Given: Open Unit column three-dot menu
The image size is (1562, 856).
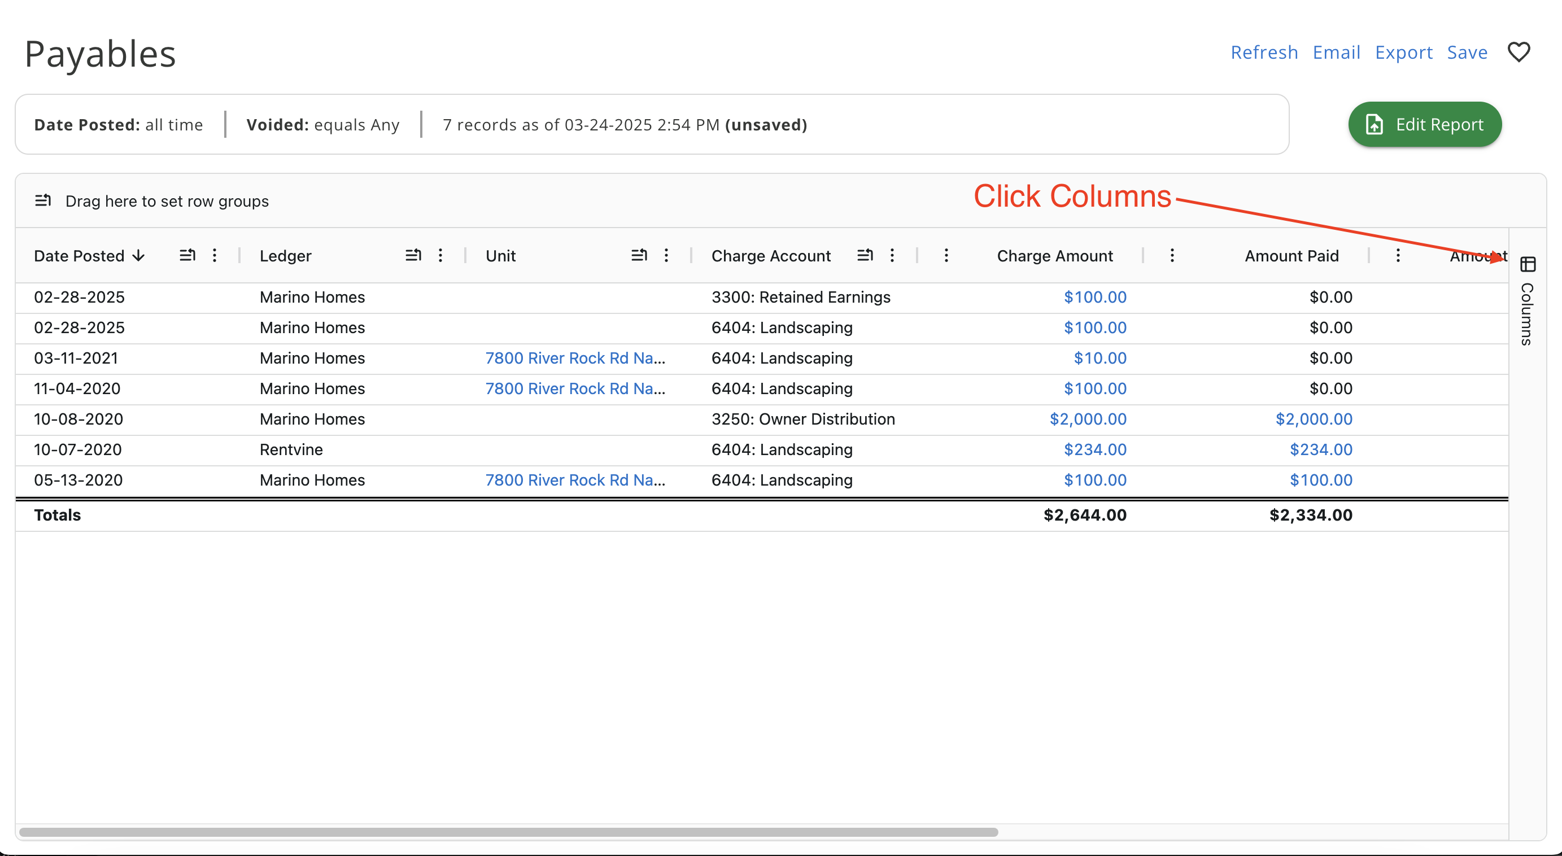Looking at the screenshot, I should click(666, 255).
